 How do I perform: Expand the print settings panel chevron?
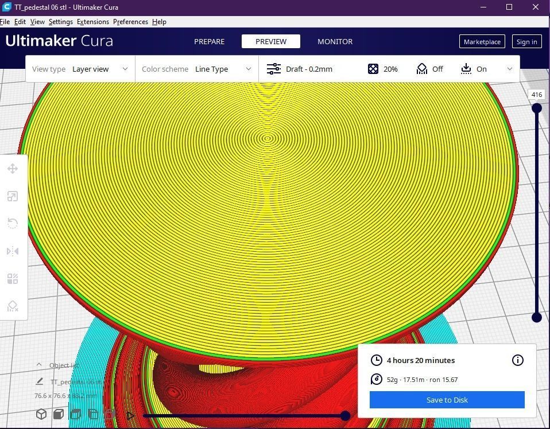point(510,69)
